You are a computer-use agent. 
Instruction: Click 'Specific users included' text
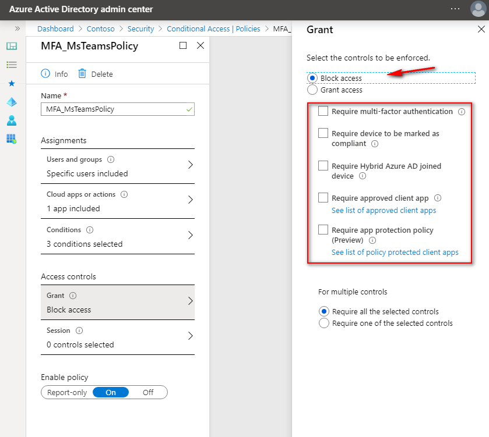coord(87,173)
